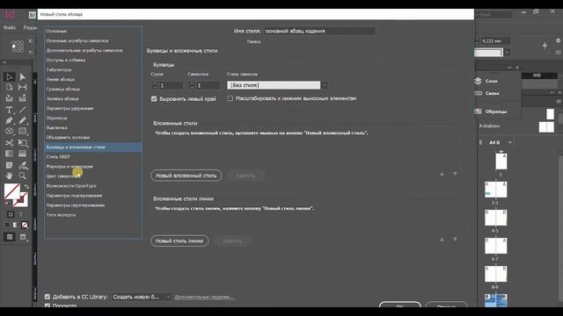Image resolution: width=563 pixels, height=316 pixels.
Task: Select spread 4-5 thumbnail in Pages panel
Action: tap(496, 218)
